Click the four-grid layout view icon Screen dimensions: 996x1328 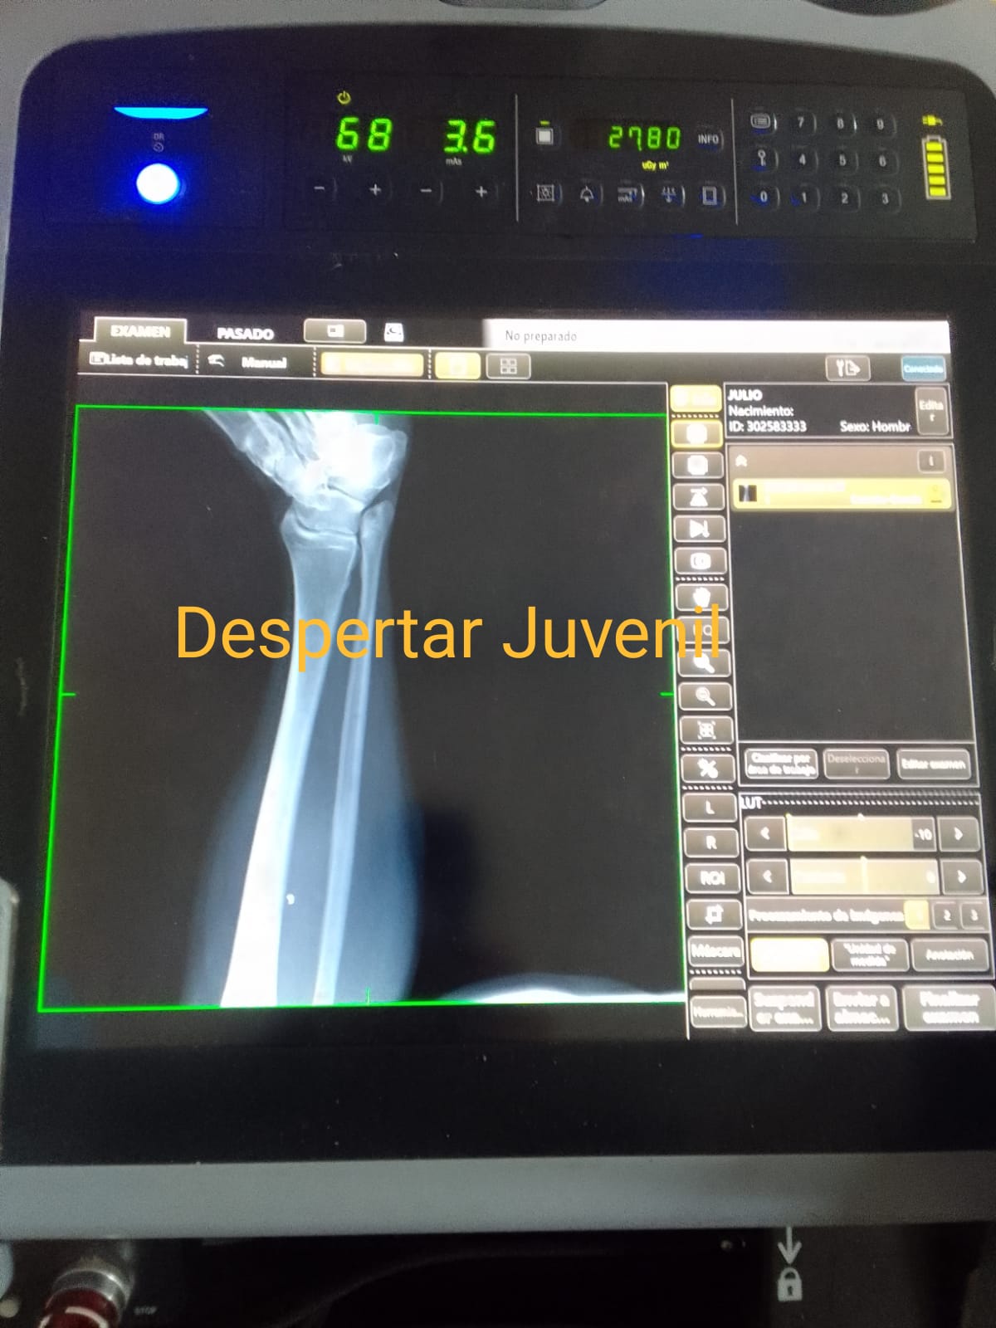[x=509, y=366]
